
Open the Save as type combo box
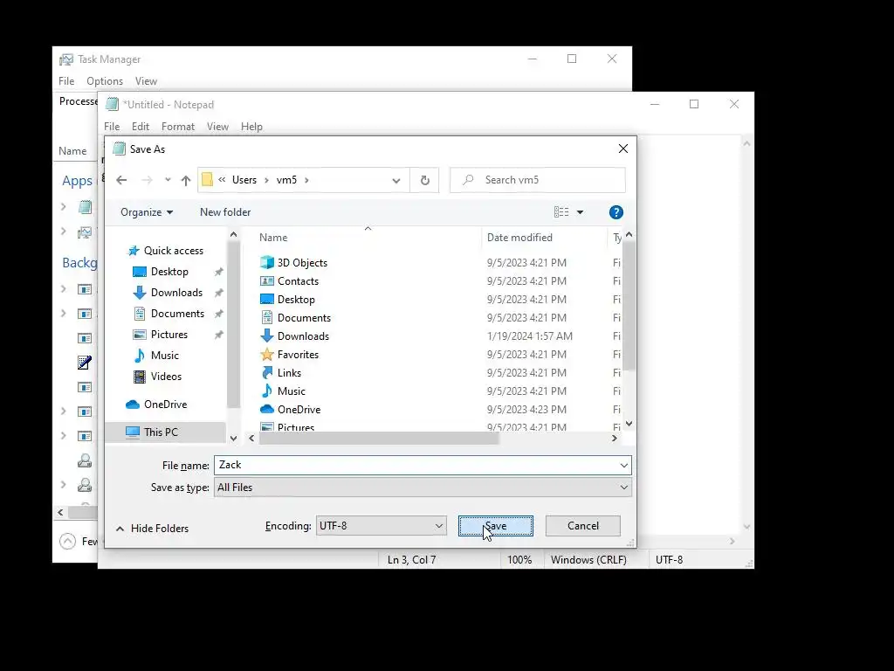(423, 488)
